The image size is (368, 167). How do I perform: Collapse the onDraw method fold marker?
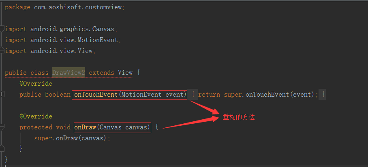(2, 127)
